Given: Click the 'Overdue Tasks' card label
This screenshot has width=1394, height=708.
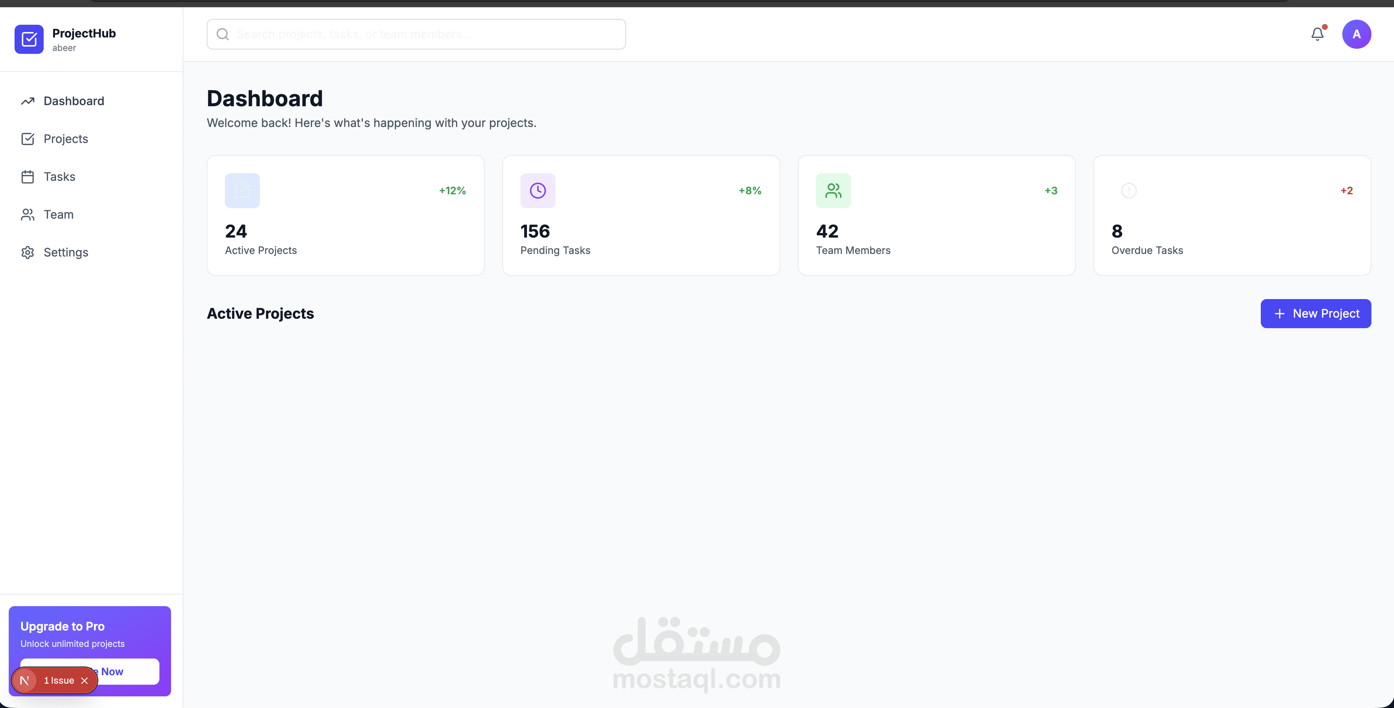Looking at the screenshot, I should 1147,250.
